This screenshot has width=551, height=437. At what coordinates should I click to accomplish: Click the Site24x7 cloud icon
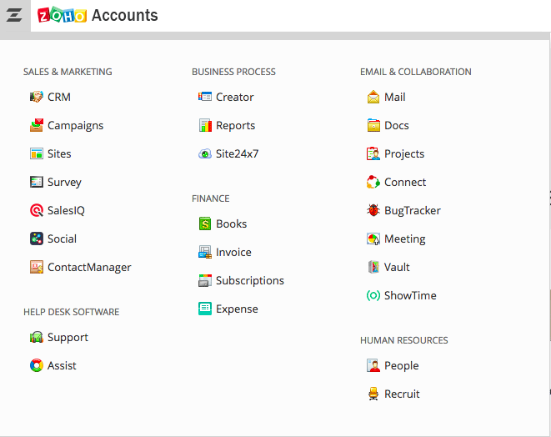(x=205, y=153)
